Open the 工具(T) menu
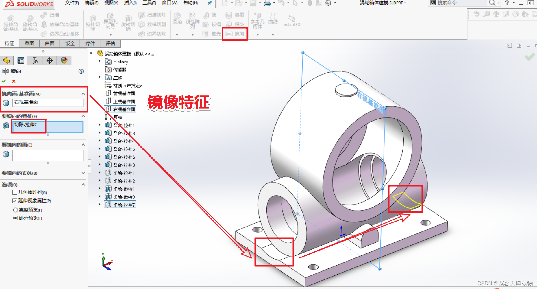 point(149,3)
